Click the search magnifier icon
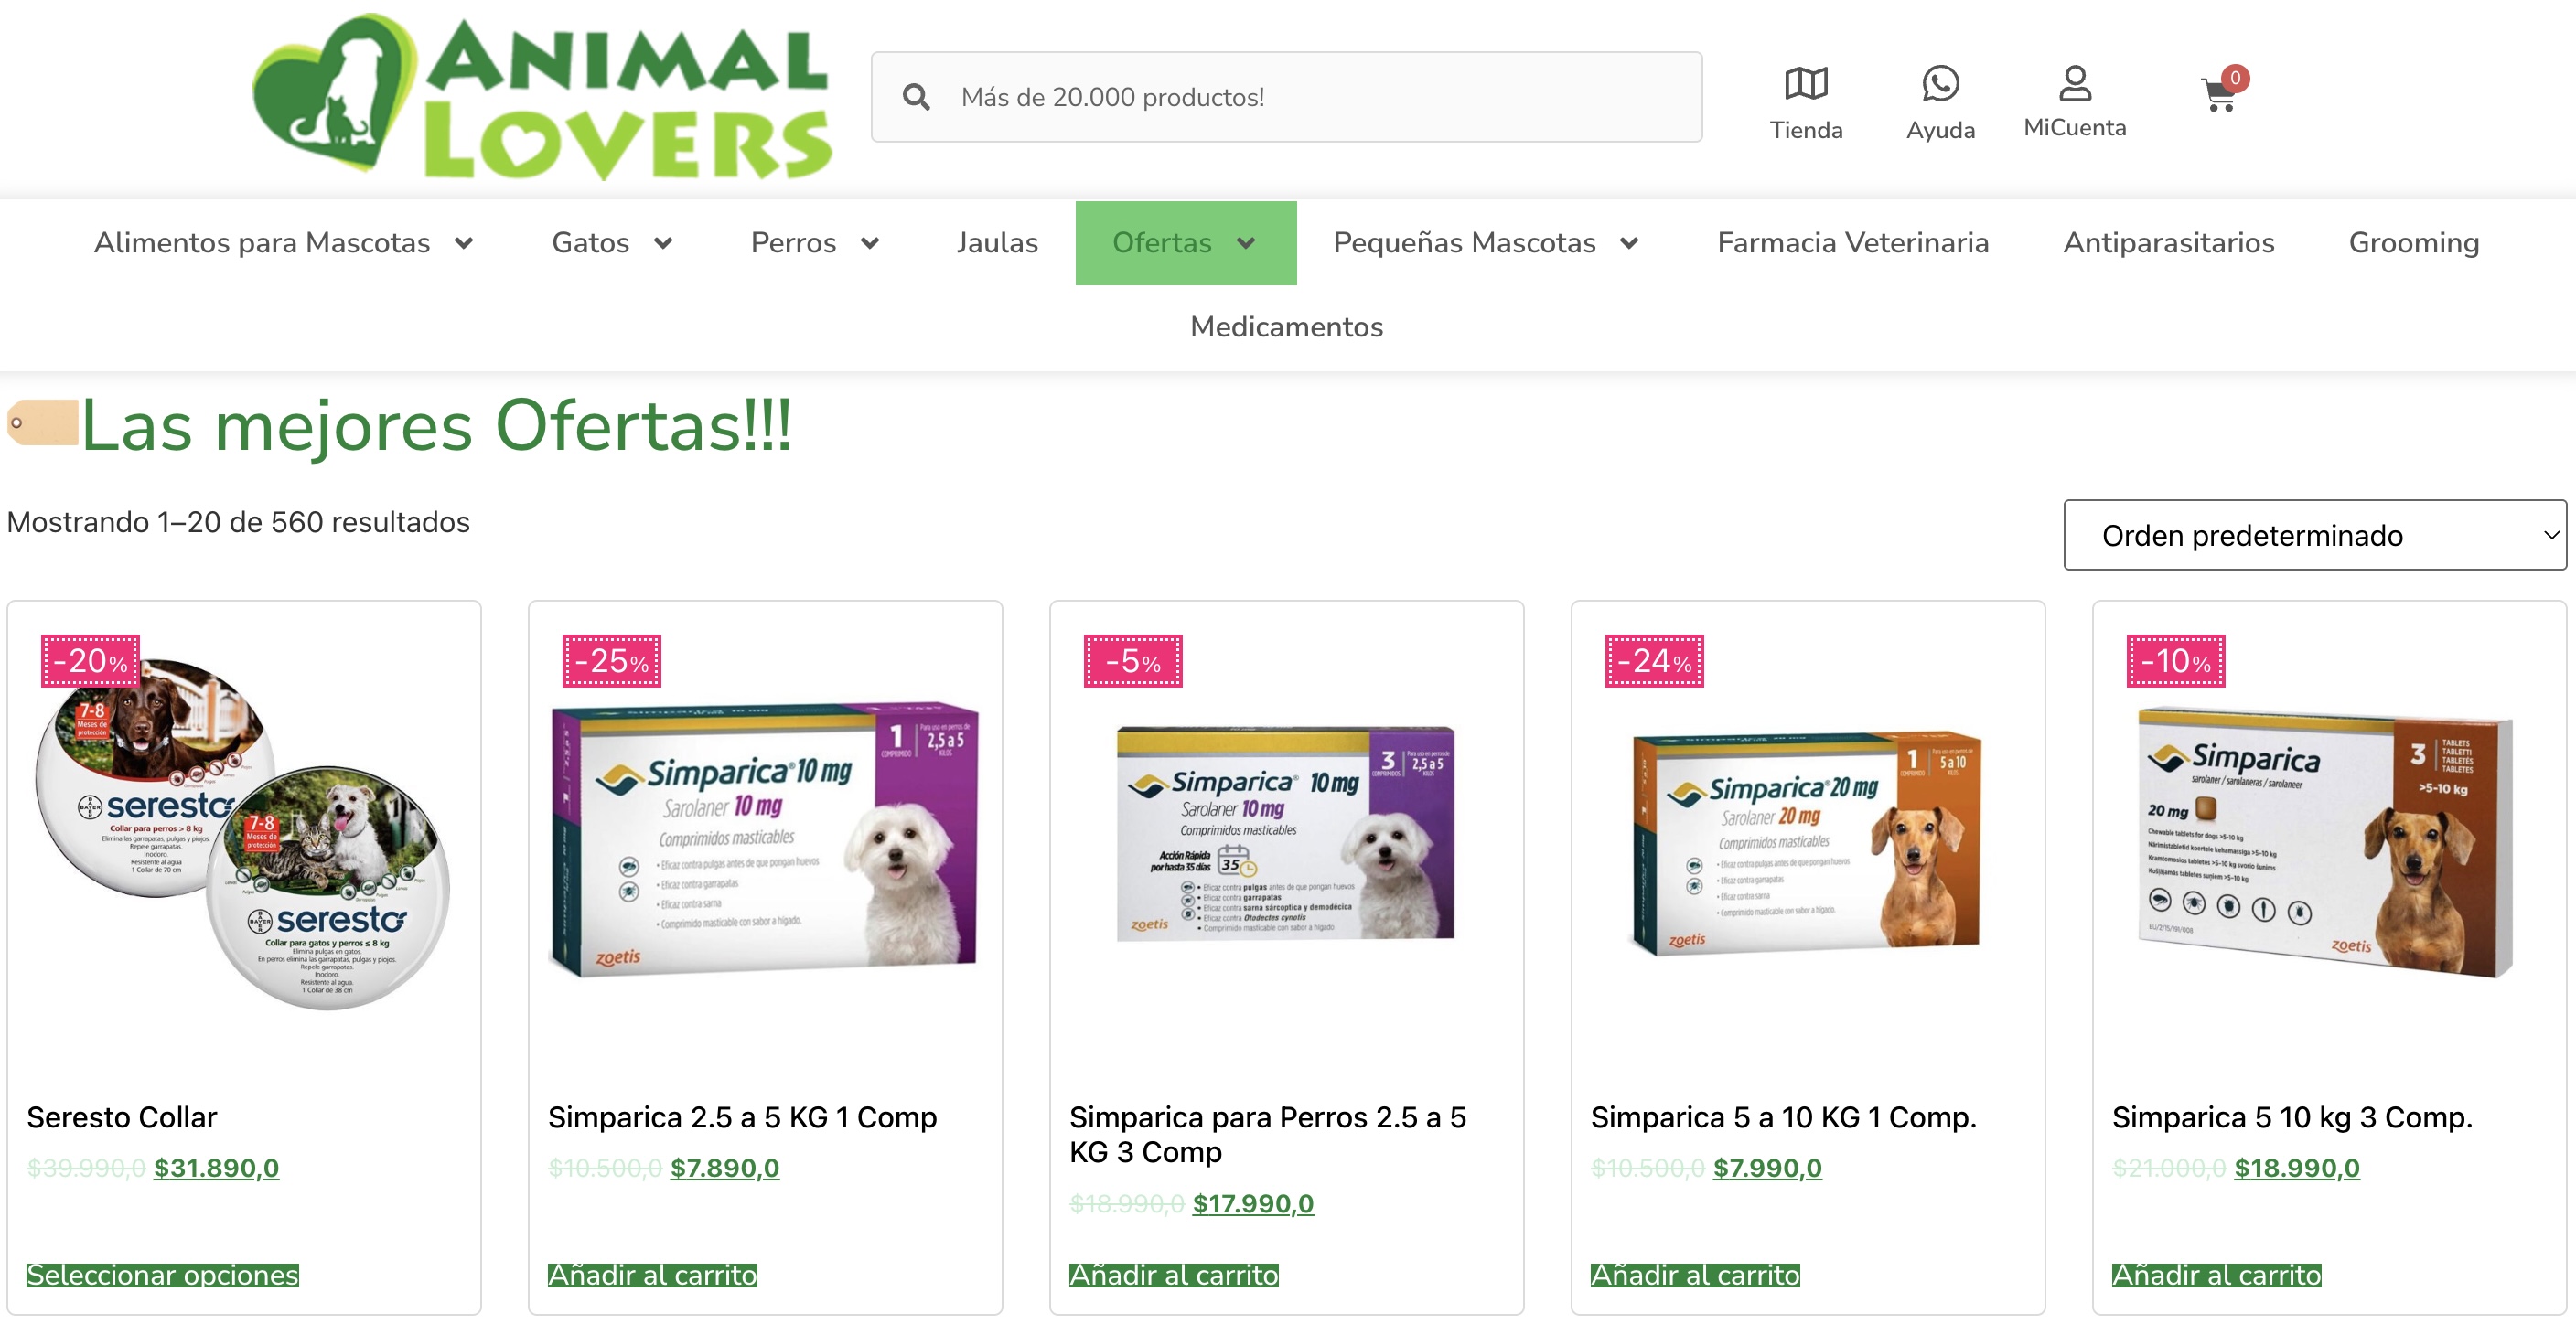This screenshot has height=1335, width=2576. 916,97
